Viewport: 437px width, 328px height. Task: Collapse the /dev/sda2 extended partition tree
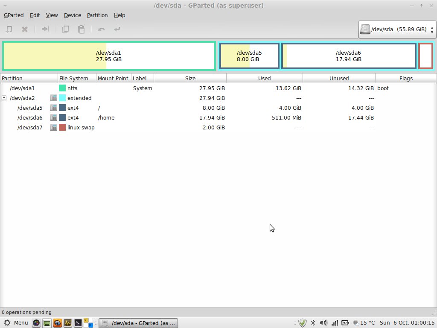4,98
